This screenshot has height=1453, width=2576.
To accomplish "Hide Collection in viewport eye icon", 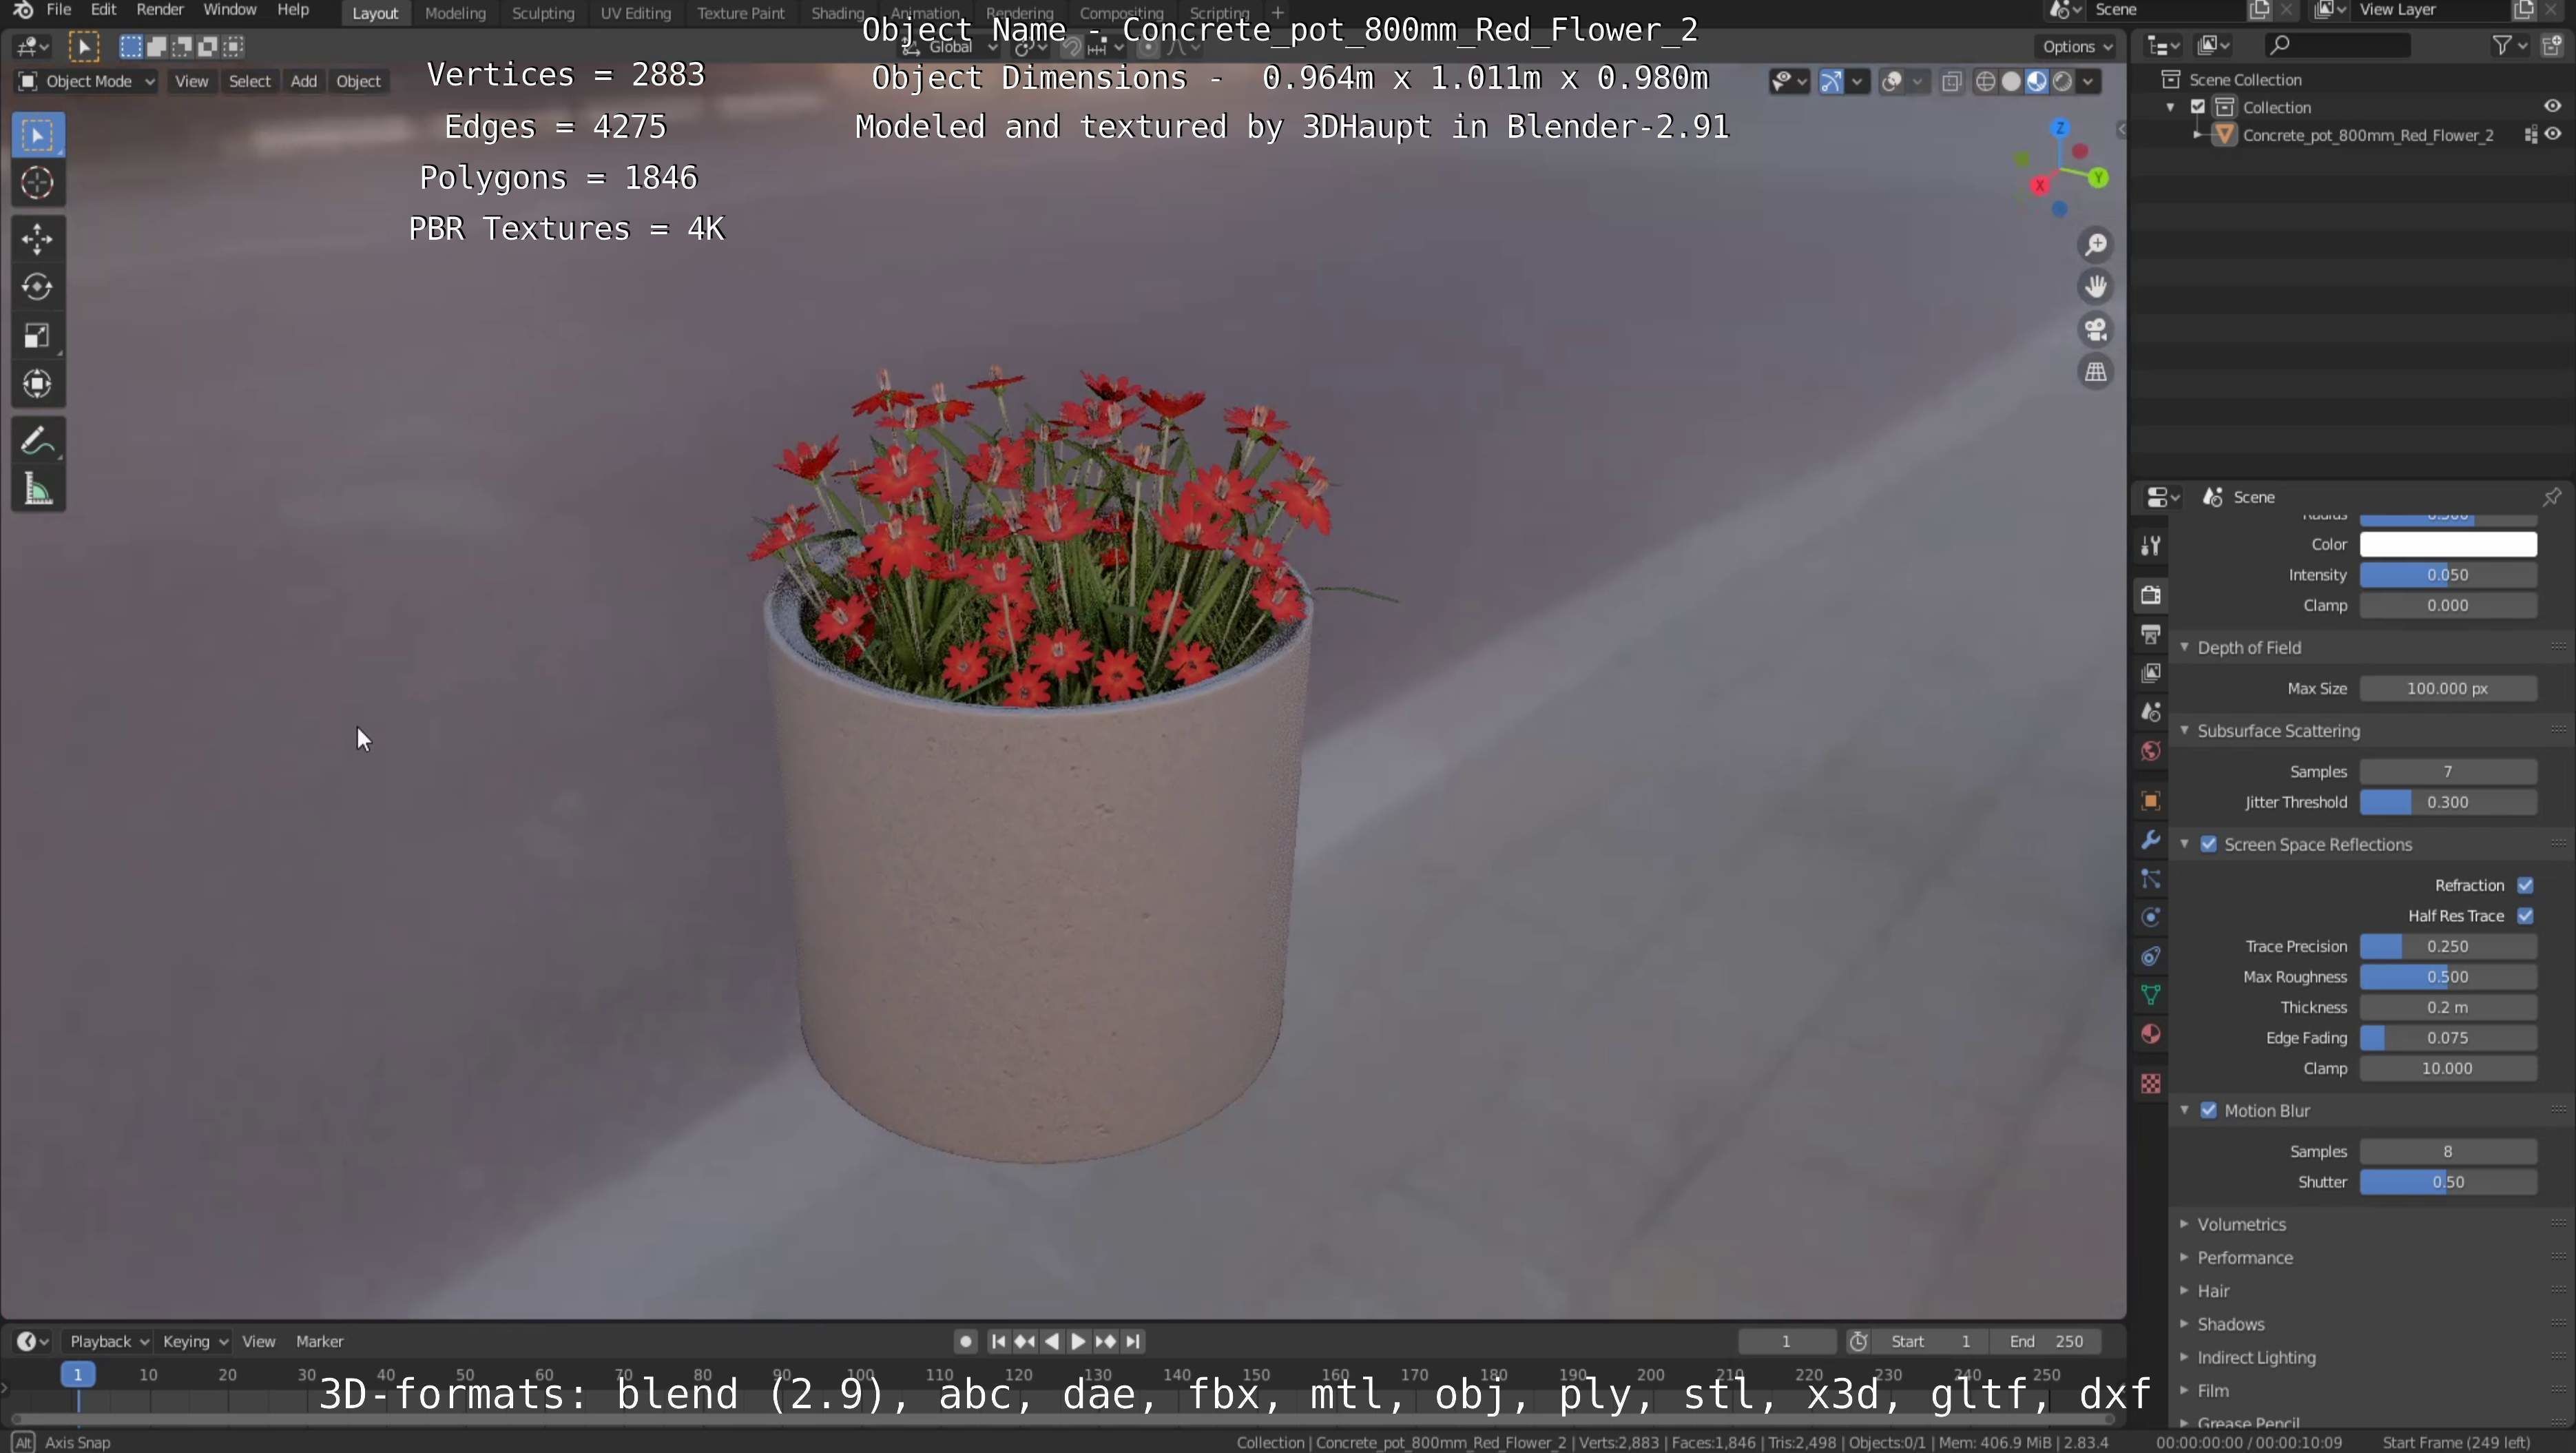I will point(2552,107).
